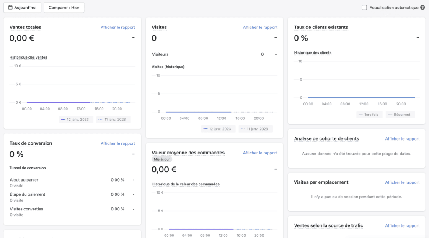Viewport: 429px width, 238px height.
Task: Click the Ventes totales card title
Action: pos(26,28)
